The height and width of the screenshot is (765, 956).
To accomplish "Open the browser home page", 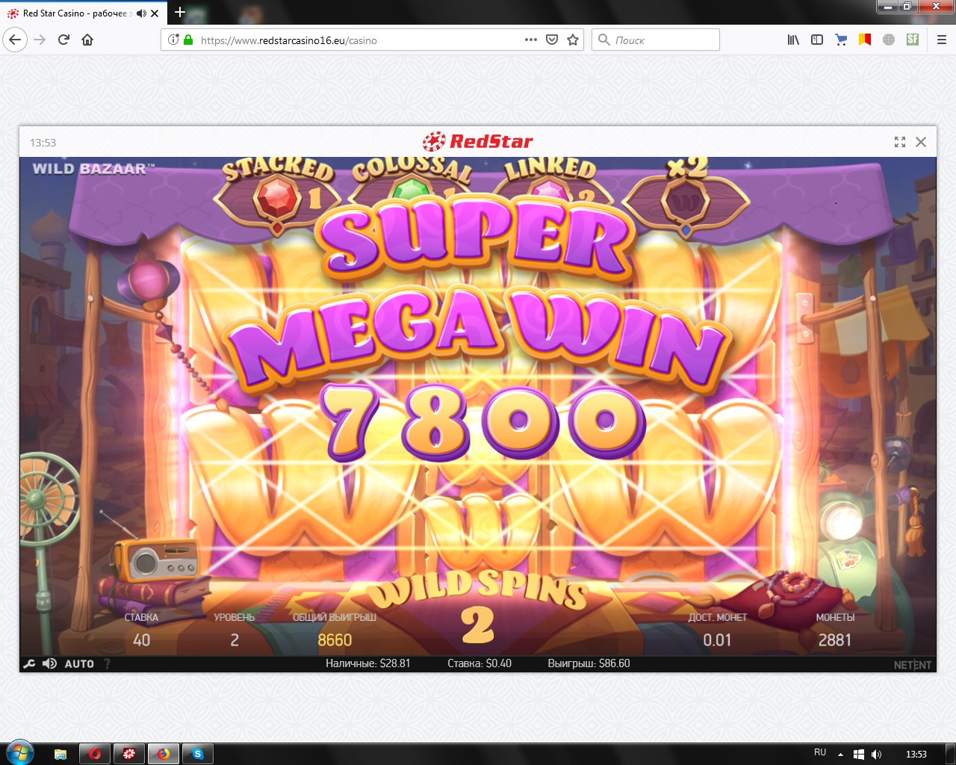I will pos(87,40).
